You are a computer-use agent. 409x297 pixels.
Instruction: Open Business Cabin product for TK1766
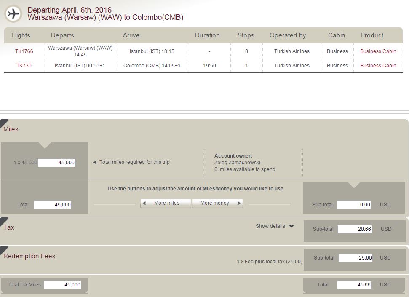point(378,51)
